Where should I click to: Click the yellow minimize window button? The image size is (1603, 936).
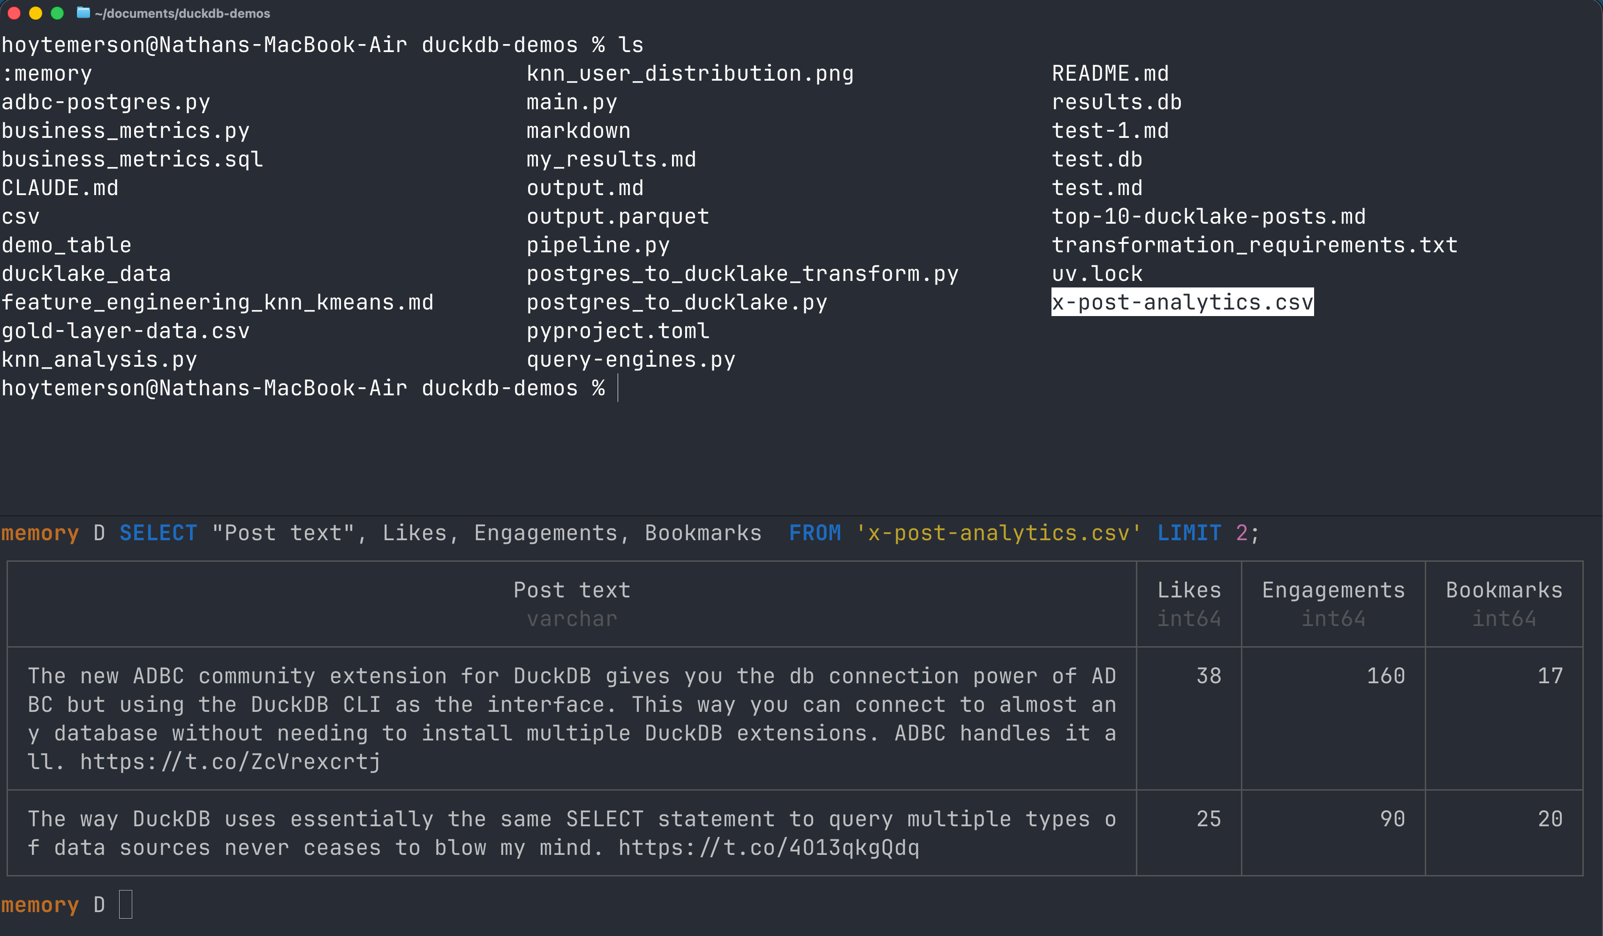click(x=36, y=13)
